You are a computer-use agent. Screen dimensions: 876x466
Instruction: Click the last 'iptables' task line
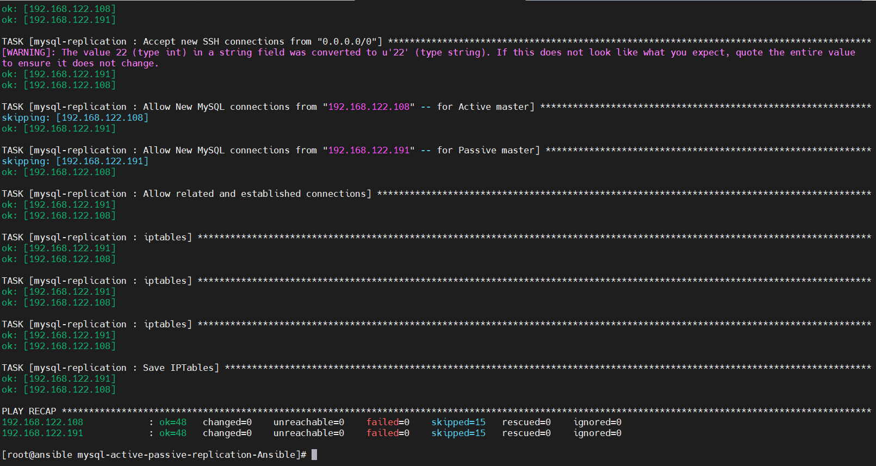click(x=436, y=324)
